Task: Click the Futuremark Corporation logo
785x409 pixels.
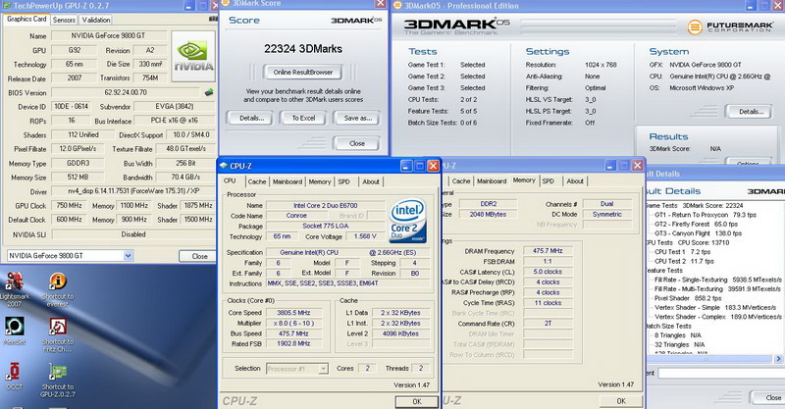Action: pos(728,26)
